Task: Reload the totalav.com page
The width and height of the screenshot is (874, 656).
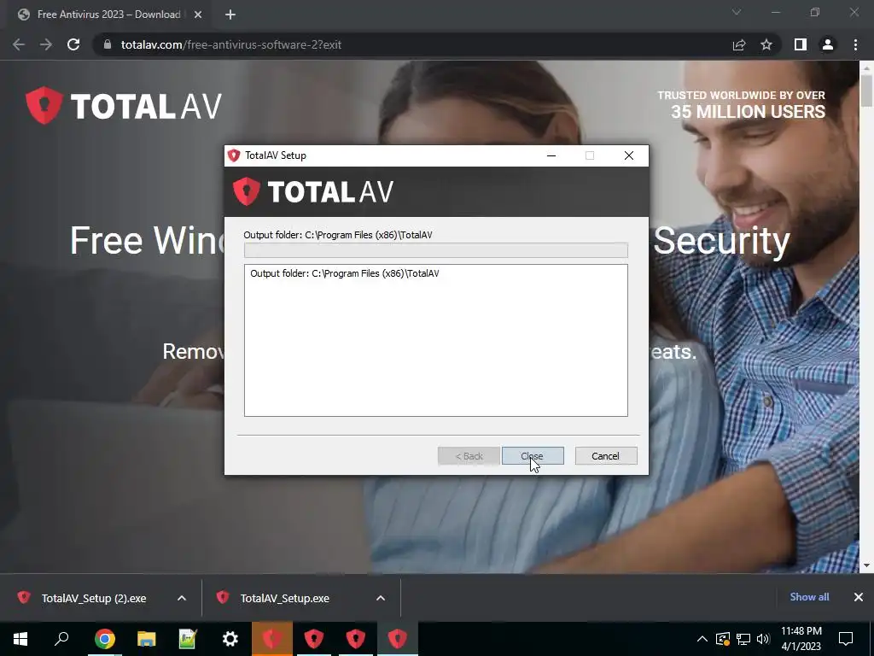Action: click(x=73, y=44)
